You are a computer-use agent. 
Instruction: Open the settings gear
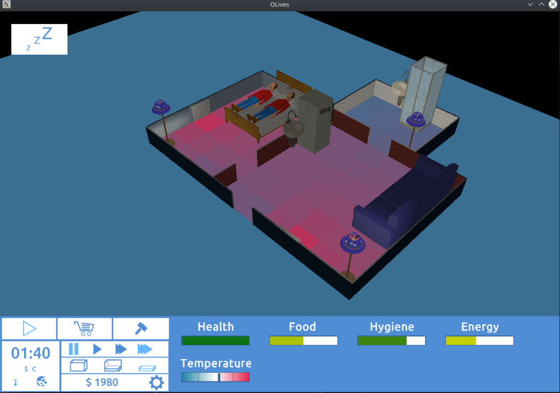point(156,382)
